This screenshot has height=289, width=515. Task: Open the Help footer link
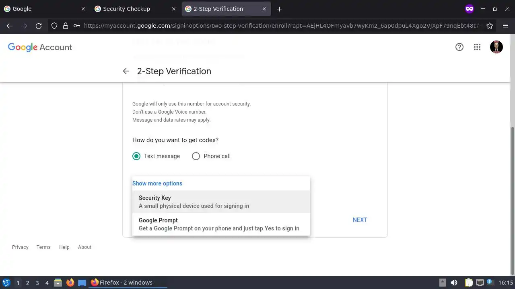64,247
